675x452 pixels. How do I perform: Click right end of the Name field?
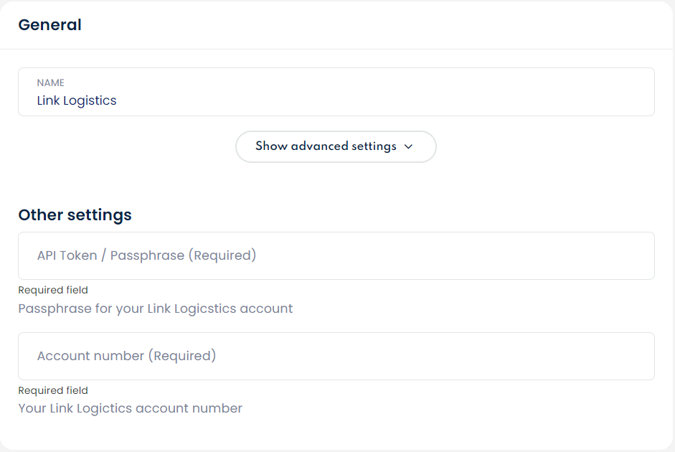631,92
